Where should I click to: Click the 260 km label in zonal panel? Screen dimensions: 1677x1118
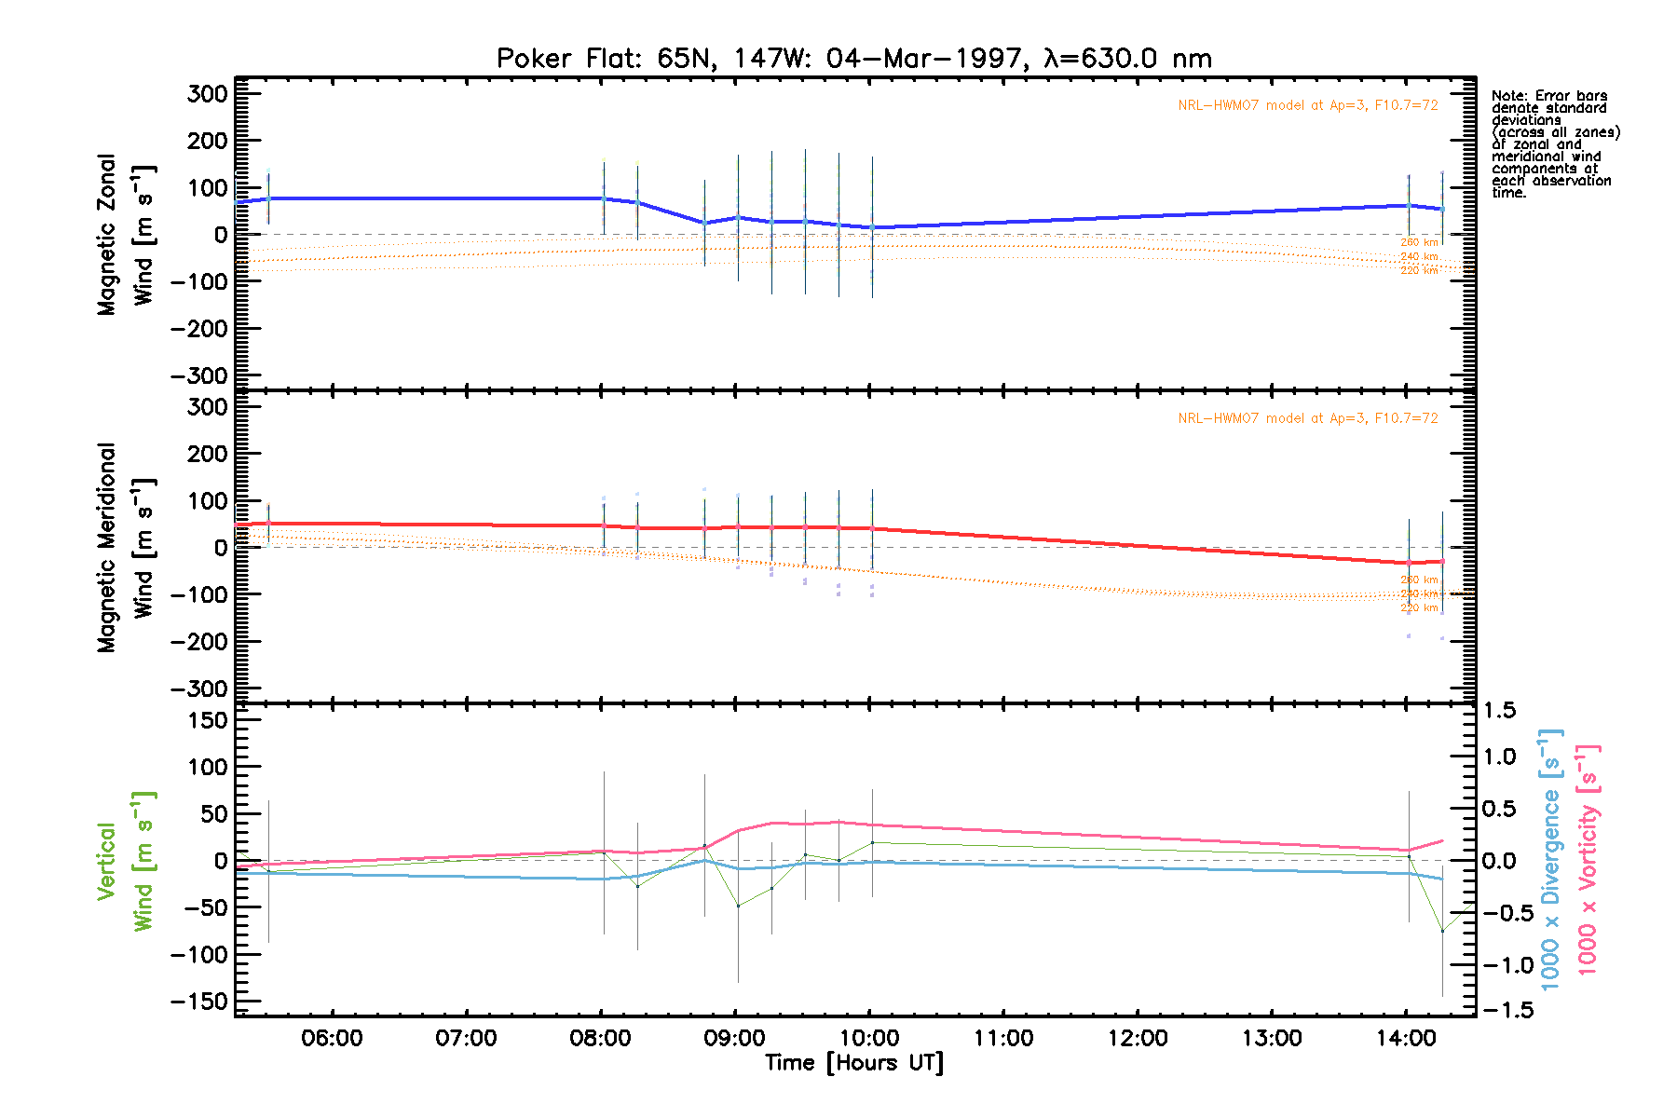pos(1419,243)
